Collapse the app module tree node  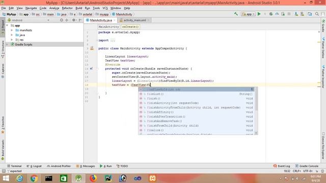point(8,25)
